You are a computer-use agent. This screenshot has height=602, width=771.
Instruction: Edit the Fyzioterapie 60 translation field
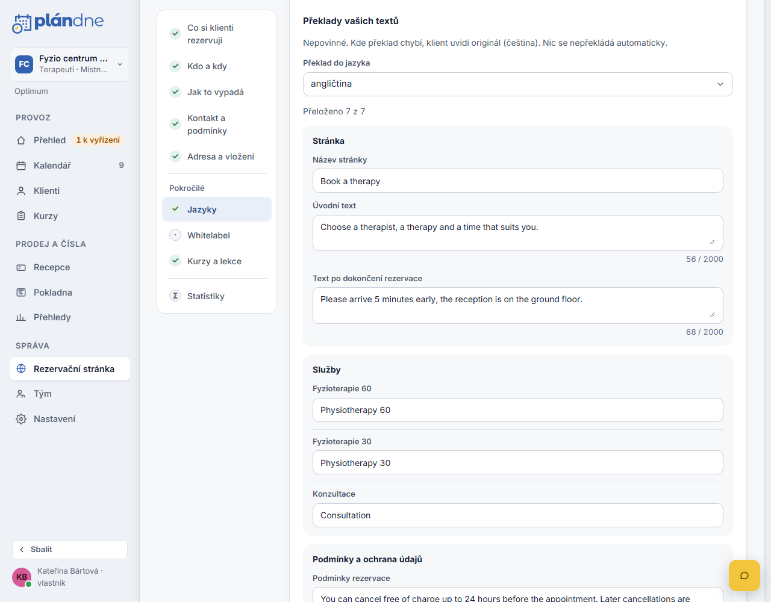518,410
